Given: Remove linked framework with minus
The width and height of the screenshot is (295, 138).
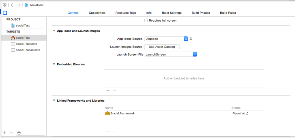Looking at the screenshot, I should (x=114, y=131).
